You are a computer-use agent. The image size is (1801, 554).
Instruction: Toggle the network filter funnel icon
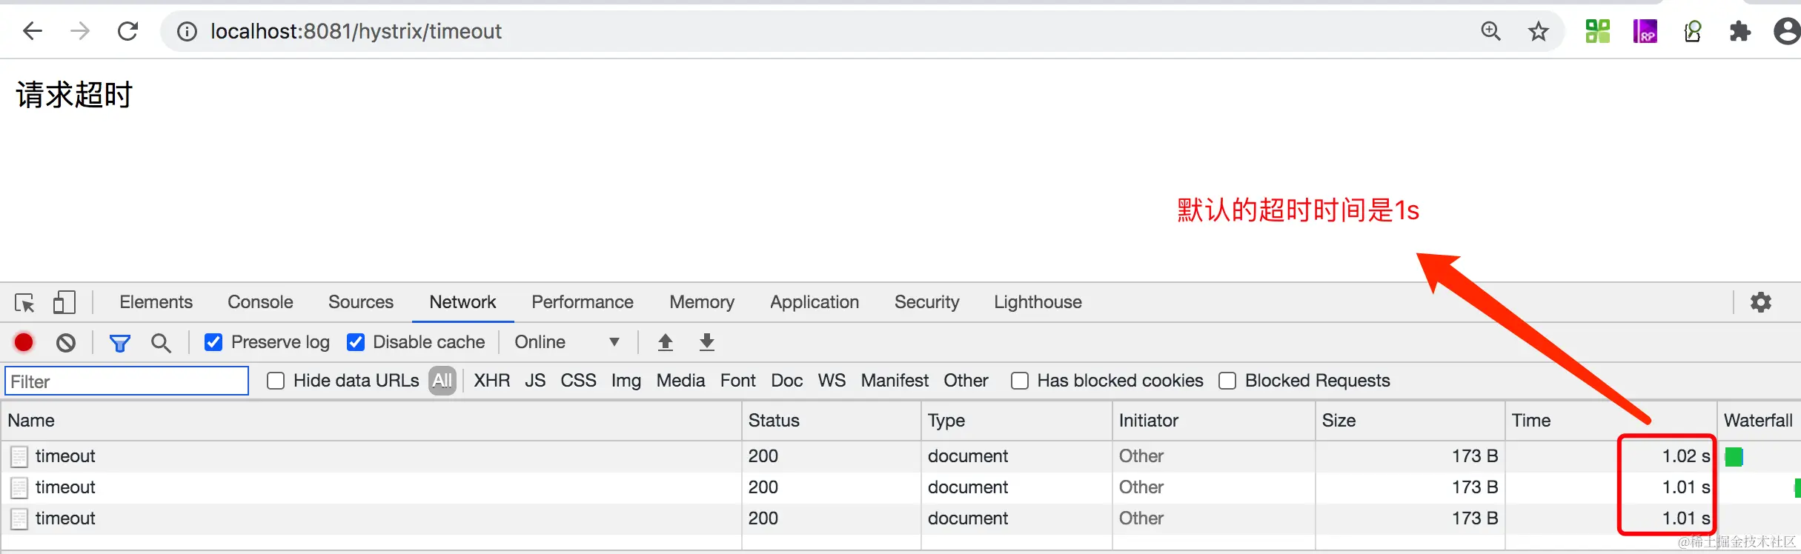click(119, 342)
